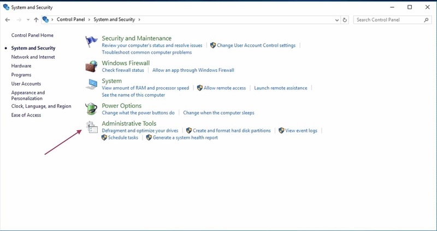
Task: Open the Security and Maintenance heading
Action: click(137, 38)
